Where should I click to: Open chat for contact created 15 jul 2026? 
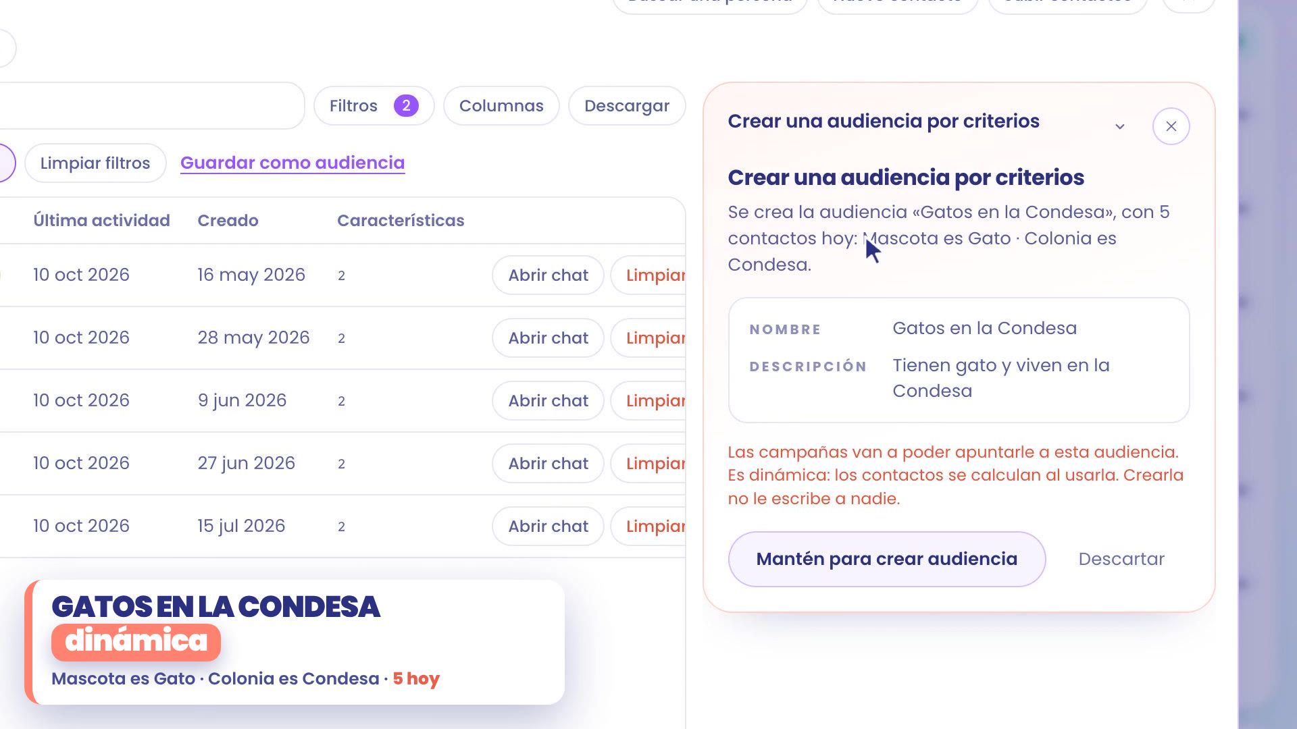coord(548,526)
